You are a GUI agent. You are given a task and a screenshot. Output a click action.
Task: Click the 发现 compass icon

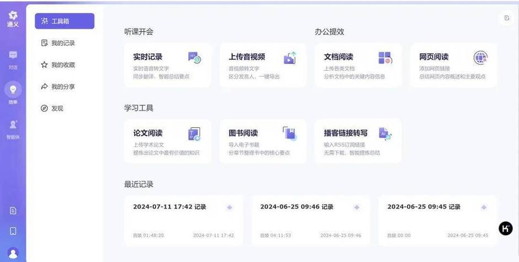44,108
